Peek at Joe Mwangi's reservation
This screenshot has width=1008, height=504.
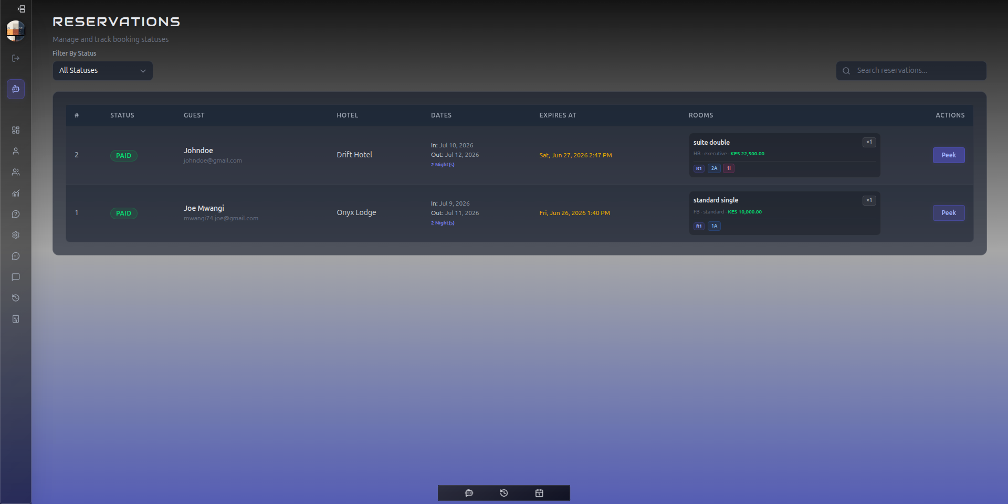[949, 213]
